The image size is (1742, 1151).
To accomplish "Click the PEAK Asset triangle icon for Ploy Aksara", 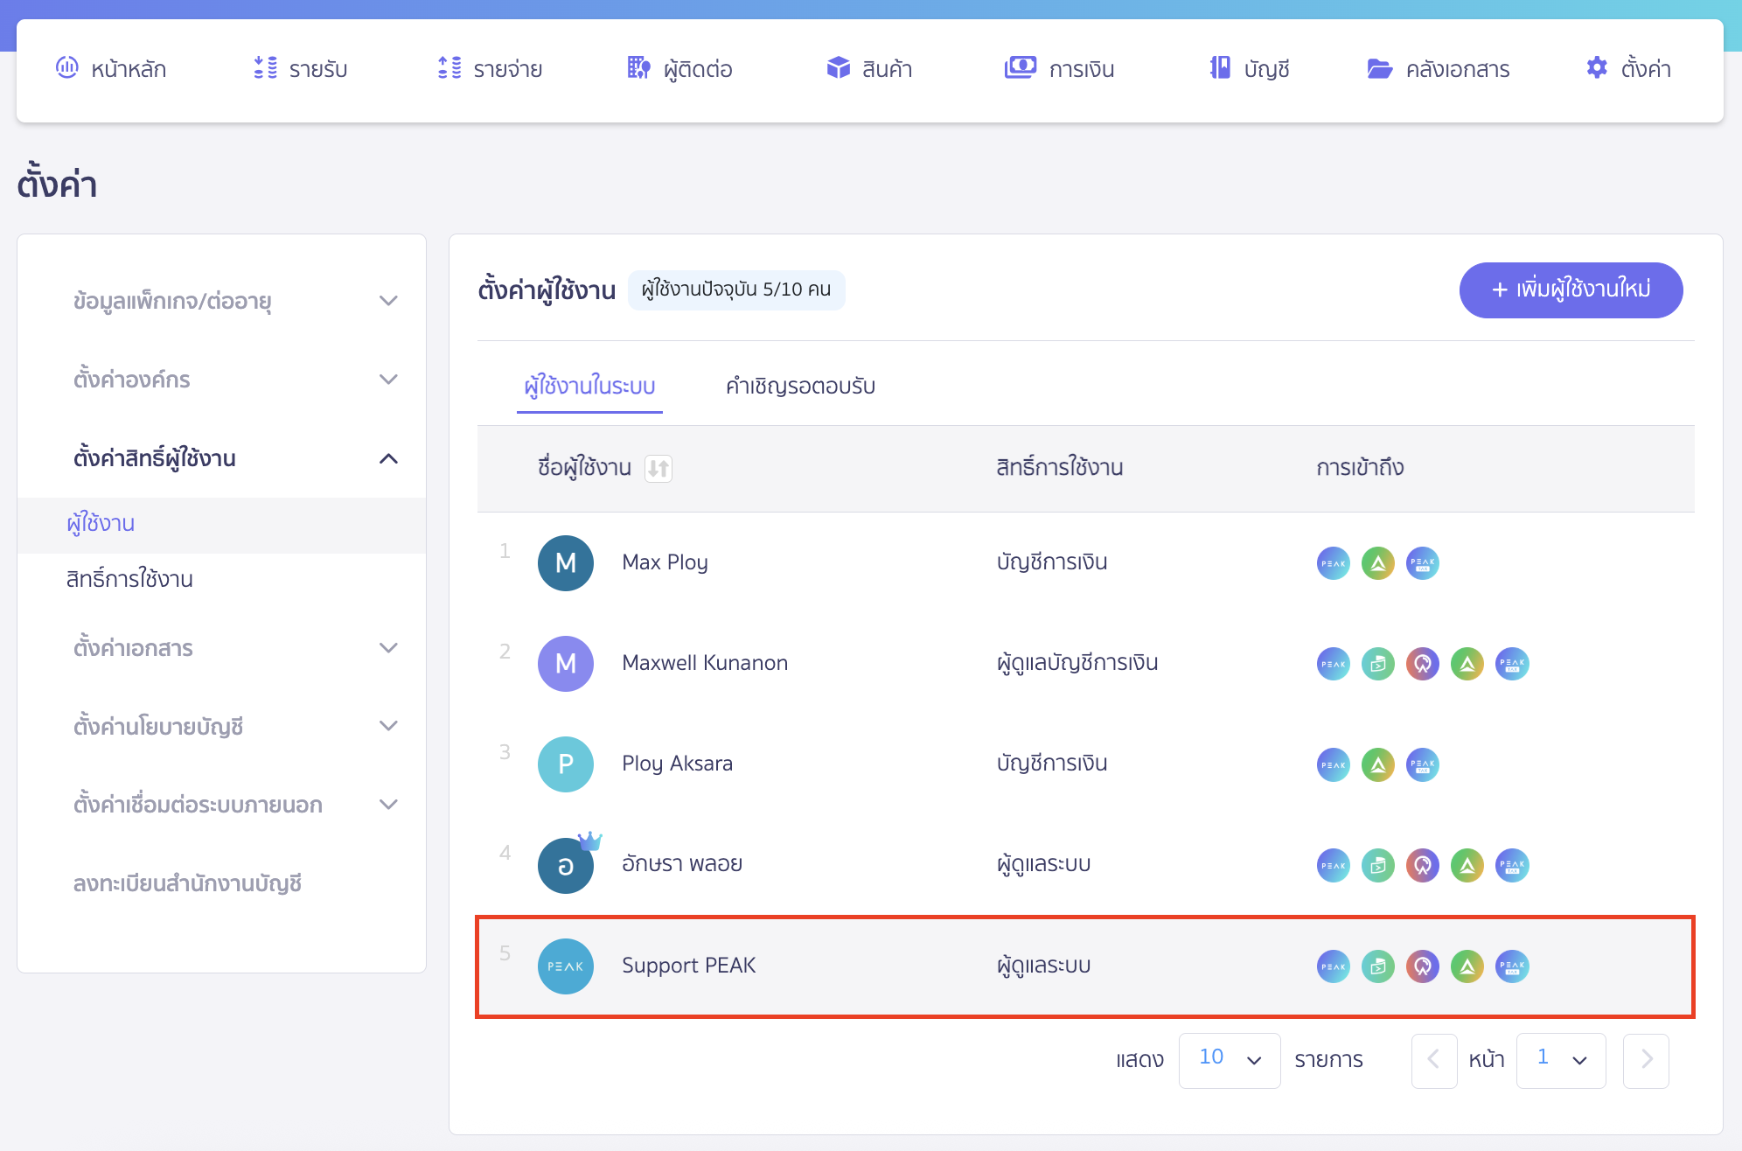I will (x=1378, y=764).
